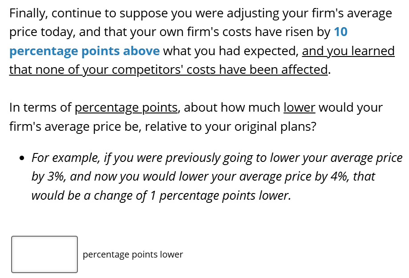This screenshot has width=409, height=278.
Task: Click the percentage points input field
Action: click(x=44, y=254)
